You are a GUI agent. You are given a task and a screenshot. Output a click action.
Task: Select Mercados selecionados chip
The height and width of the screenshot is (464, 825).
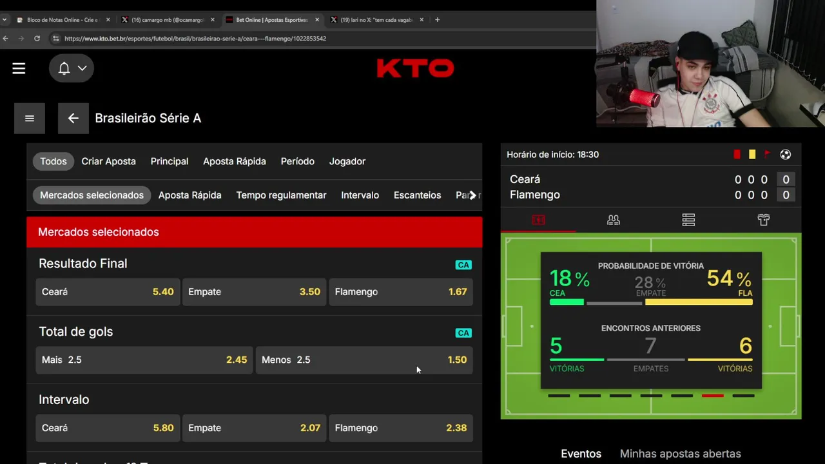(x=92, y=195)
